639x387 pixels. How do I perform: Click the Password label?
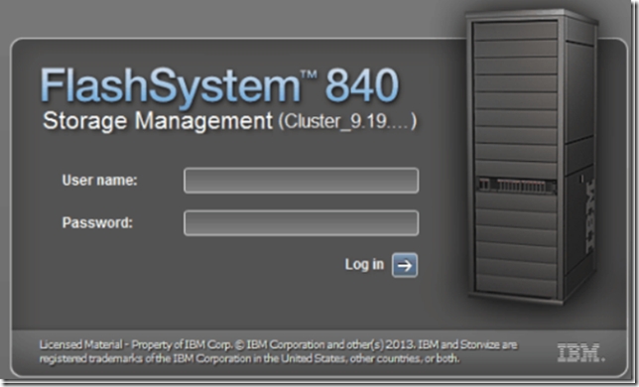pos(97,222)
